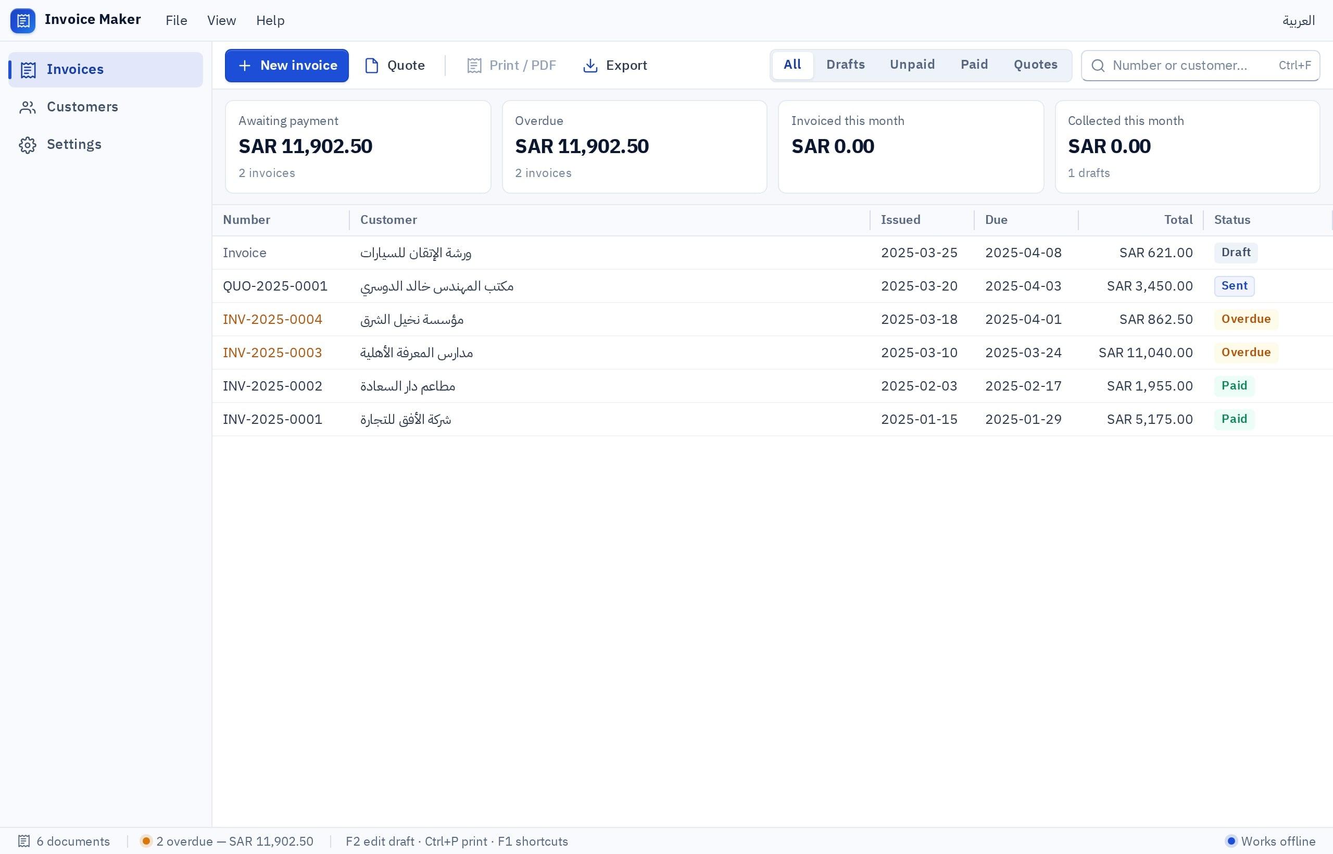1333x854 pixels.
Task: Click the Quote document icon
Action: (371, 66)
